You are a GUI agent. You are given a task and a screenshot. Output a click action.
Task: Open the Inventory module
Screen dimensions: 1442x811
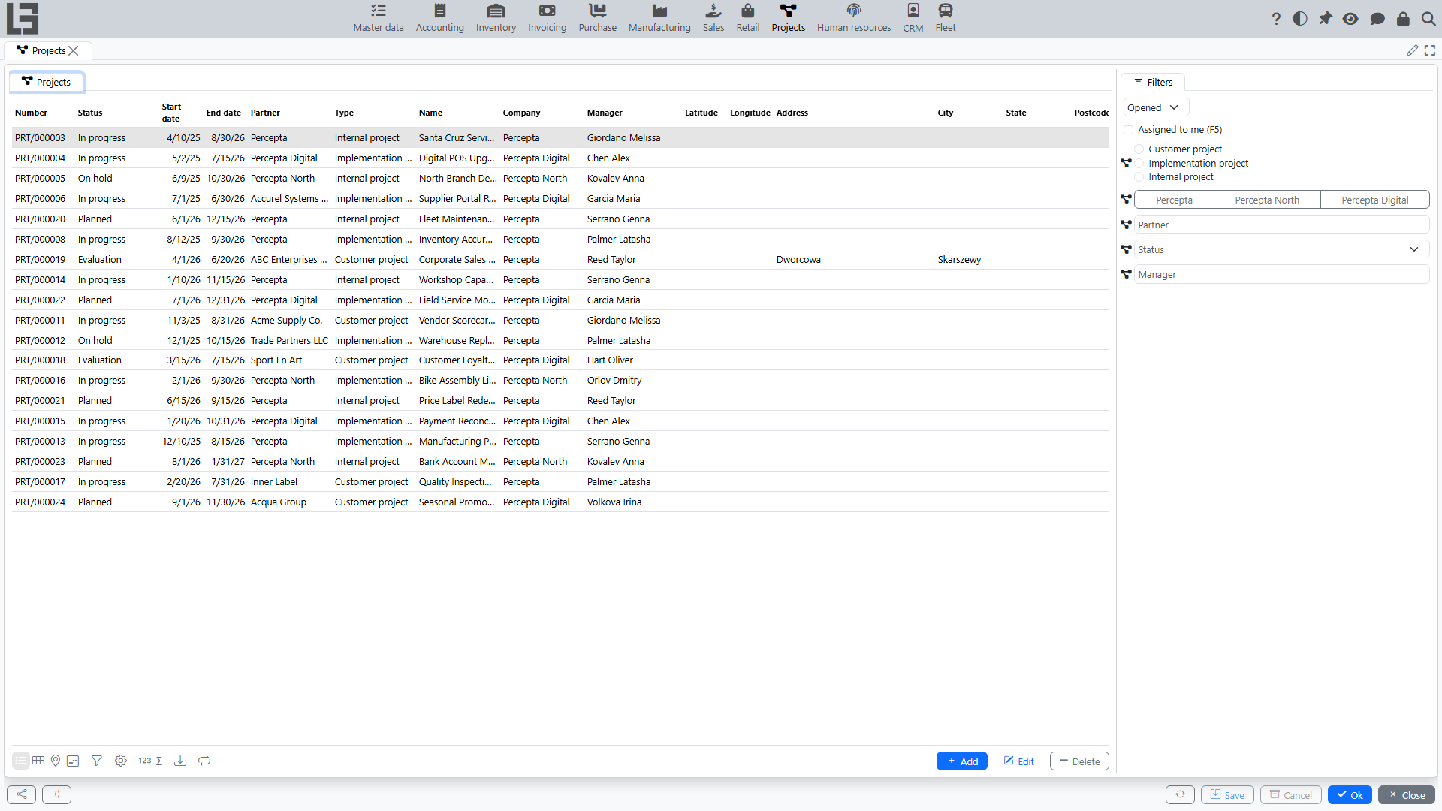click(x=496, y=18)
